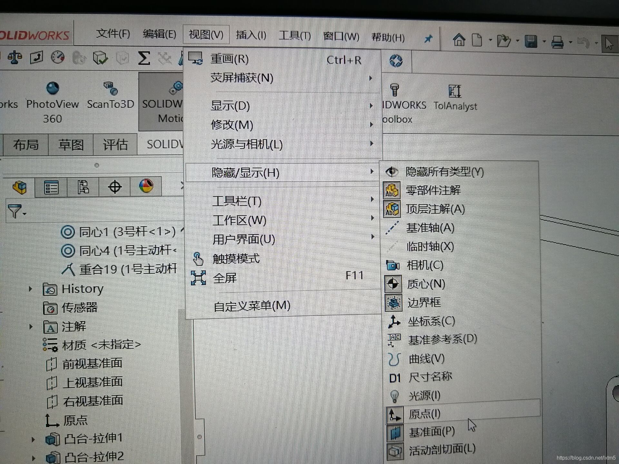619x464 pixels.
Task: Open the DisplayManager color ball tab
Action: coord(146,187)
